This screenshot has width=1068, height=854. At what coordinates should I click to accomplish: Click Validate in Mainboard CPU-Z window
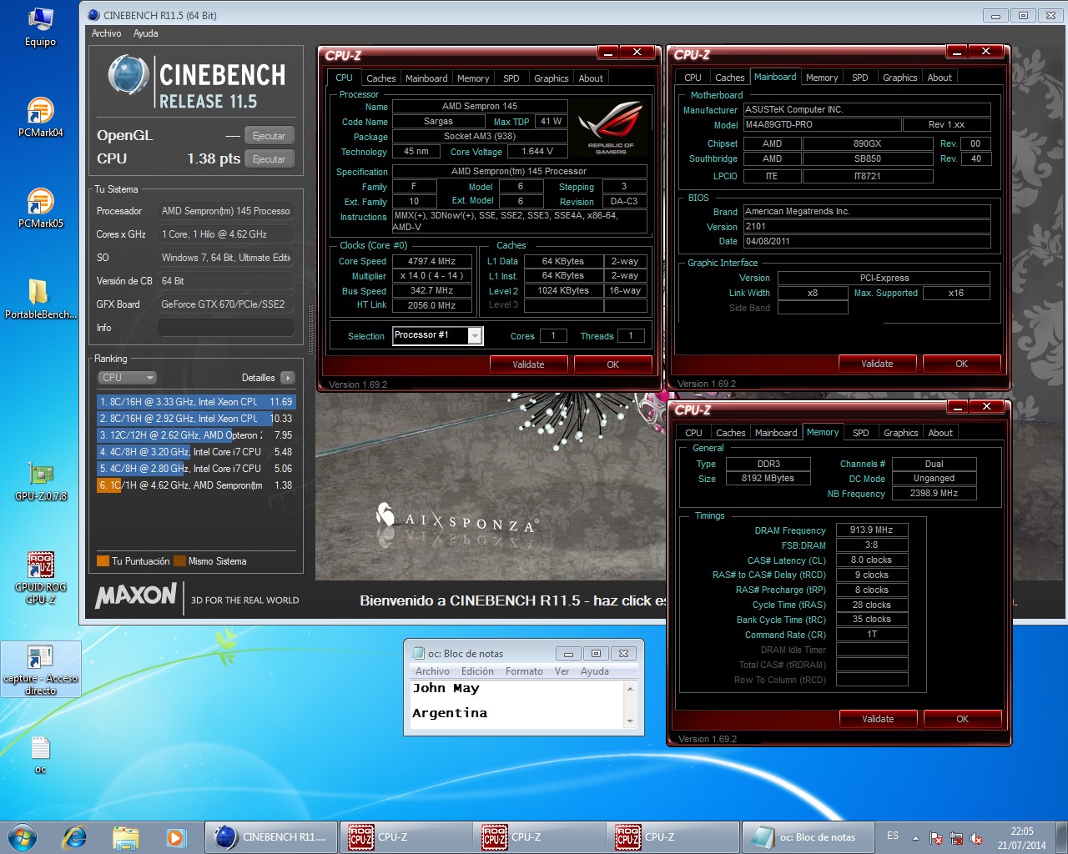(877, 364)
